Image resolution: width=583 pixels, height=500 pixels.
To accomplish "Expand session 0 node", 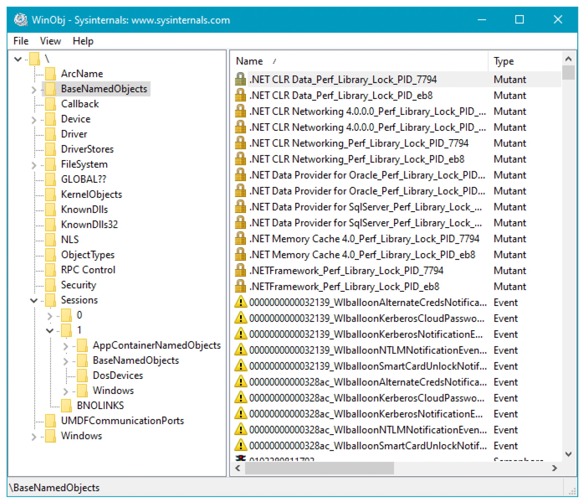I will point(50,316).
